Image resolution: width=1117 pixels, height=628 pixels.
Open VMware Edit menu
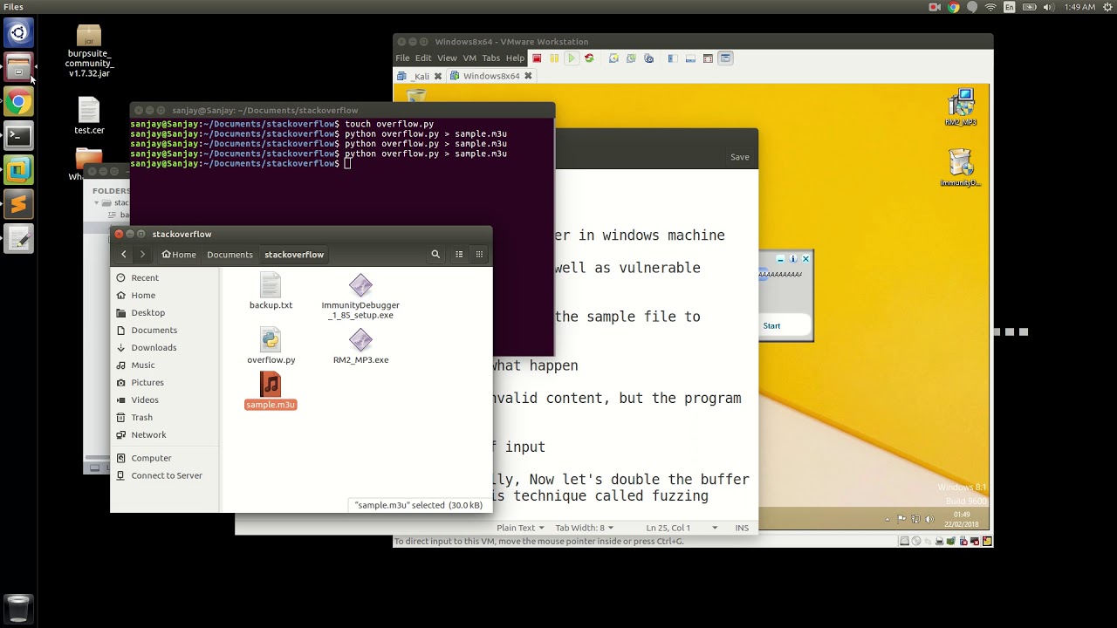(423, 58)
